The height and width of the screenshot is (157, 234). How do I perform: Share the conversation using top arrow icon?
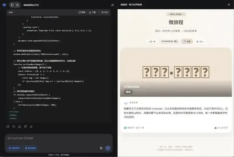pyautogui.click(x=112, y=5)
